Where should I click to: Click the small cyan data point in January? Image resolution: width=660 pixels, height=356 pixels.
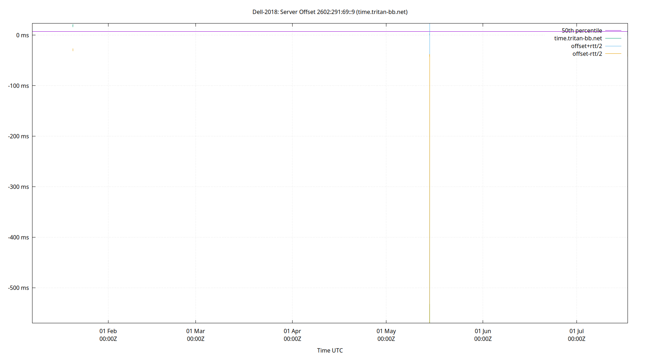click(73, 25)
